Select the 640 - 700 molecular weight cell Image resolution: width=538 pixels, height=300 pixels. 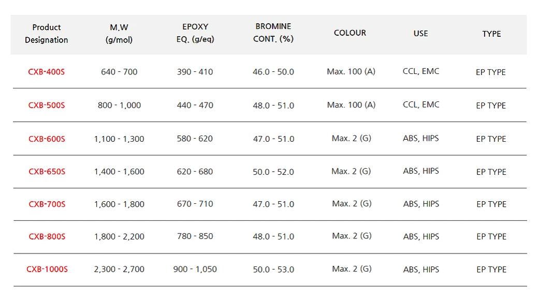(119, 72)
